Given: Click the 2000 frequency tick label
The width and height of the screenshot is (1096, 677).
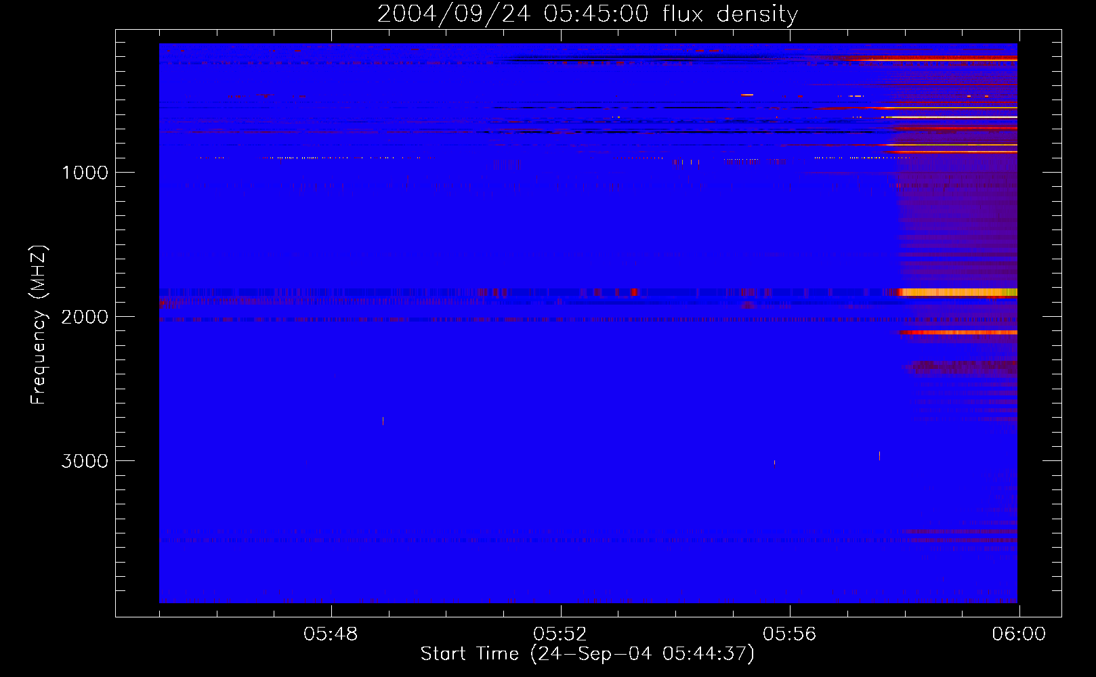Looking at the screenshot, I should coord(85,317).
